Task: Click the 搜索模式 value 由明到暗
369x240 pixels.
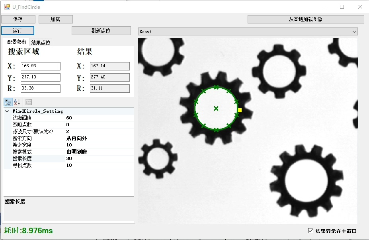Action: [76, 152]
